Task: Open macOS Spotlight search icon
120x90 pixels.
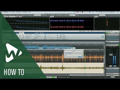Action: point(116,12)
